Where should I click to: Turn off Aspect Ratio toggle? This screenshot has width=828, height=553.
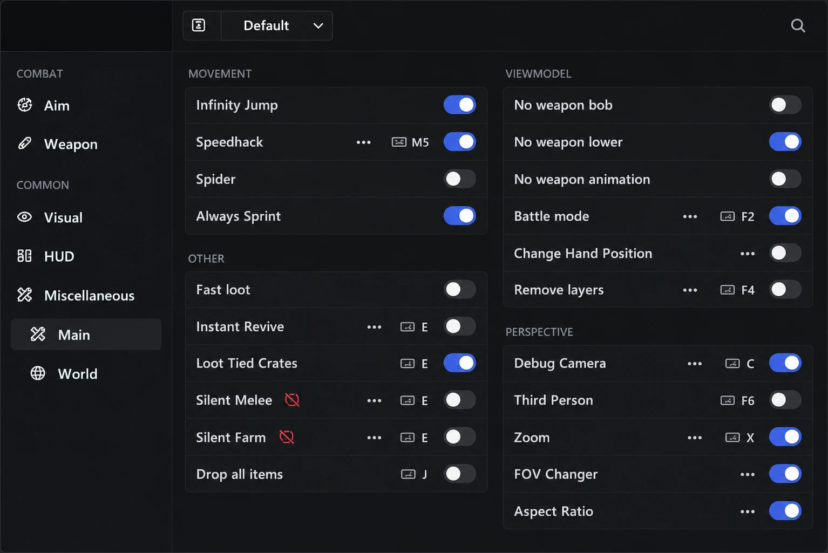click(785, 510)
